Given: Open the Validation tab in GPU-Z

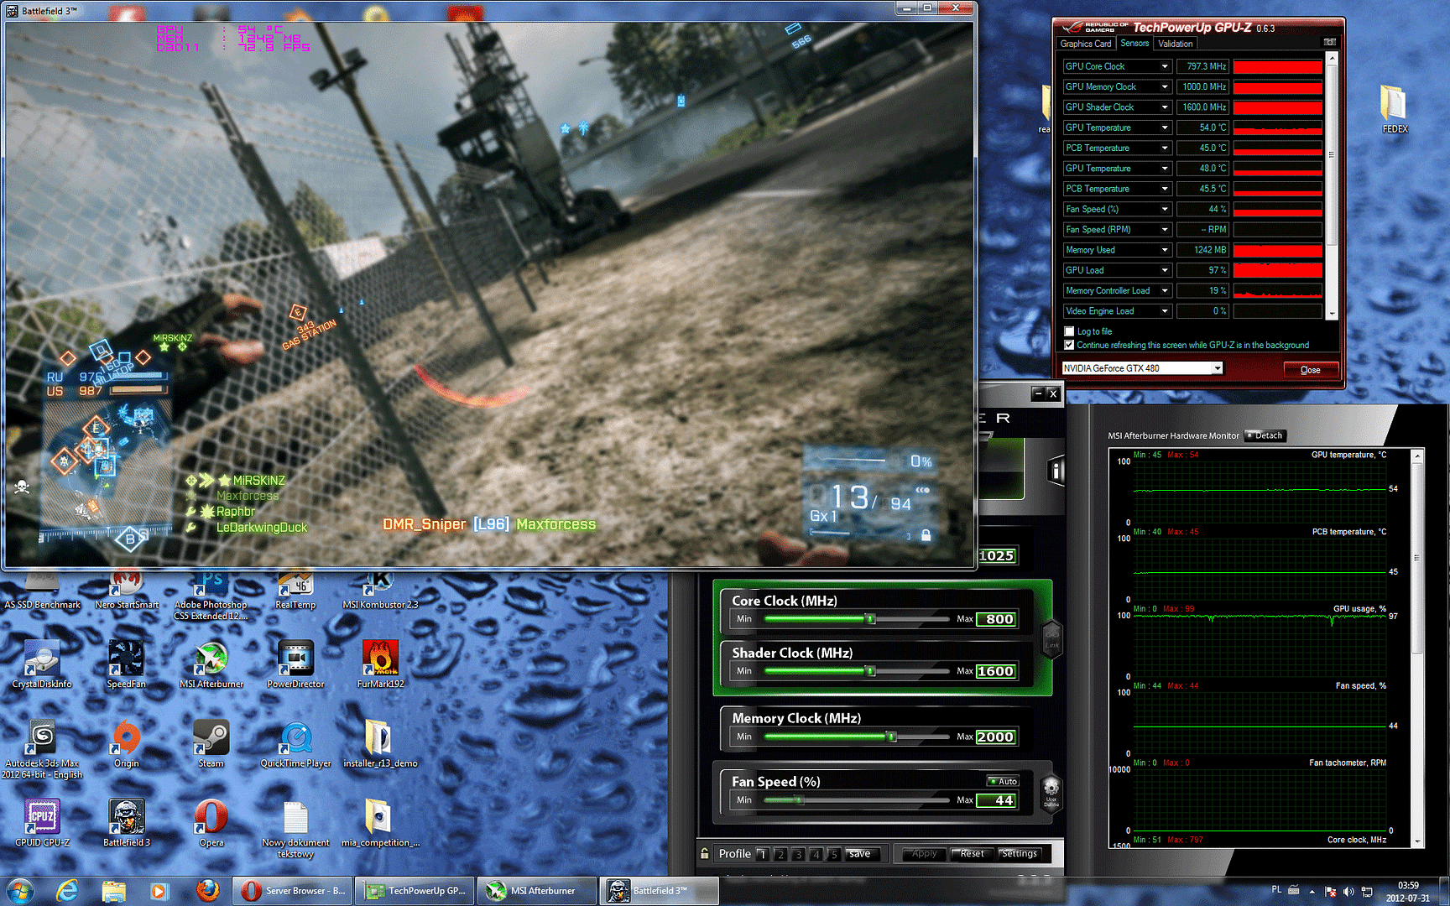Looking at the screenshot, I should point(1175,44).
